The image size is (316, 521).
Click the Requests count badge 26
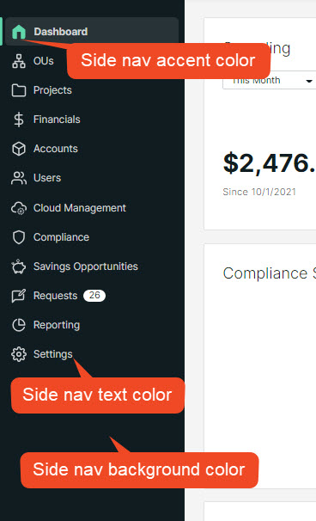94,296
